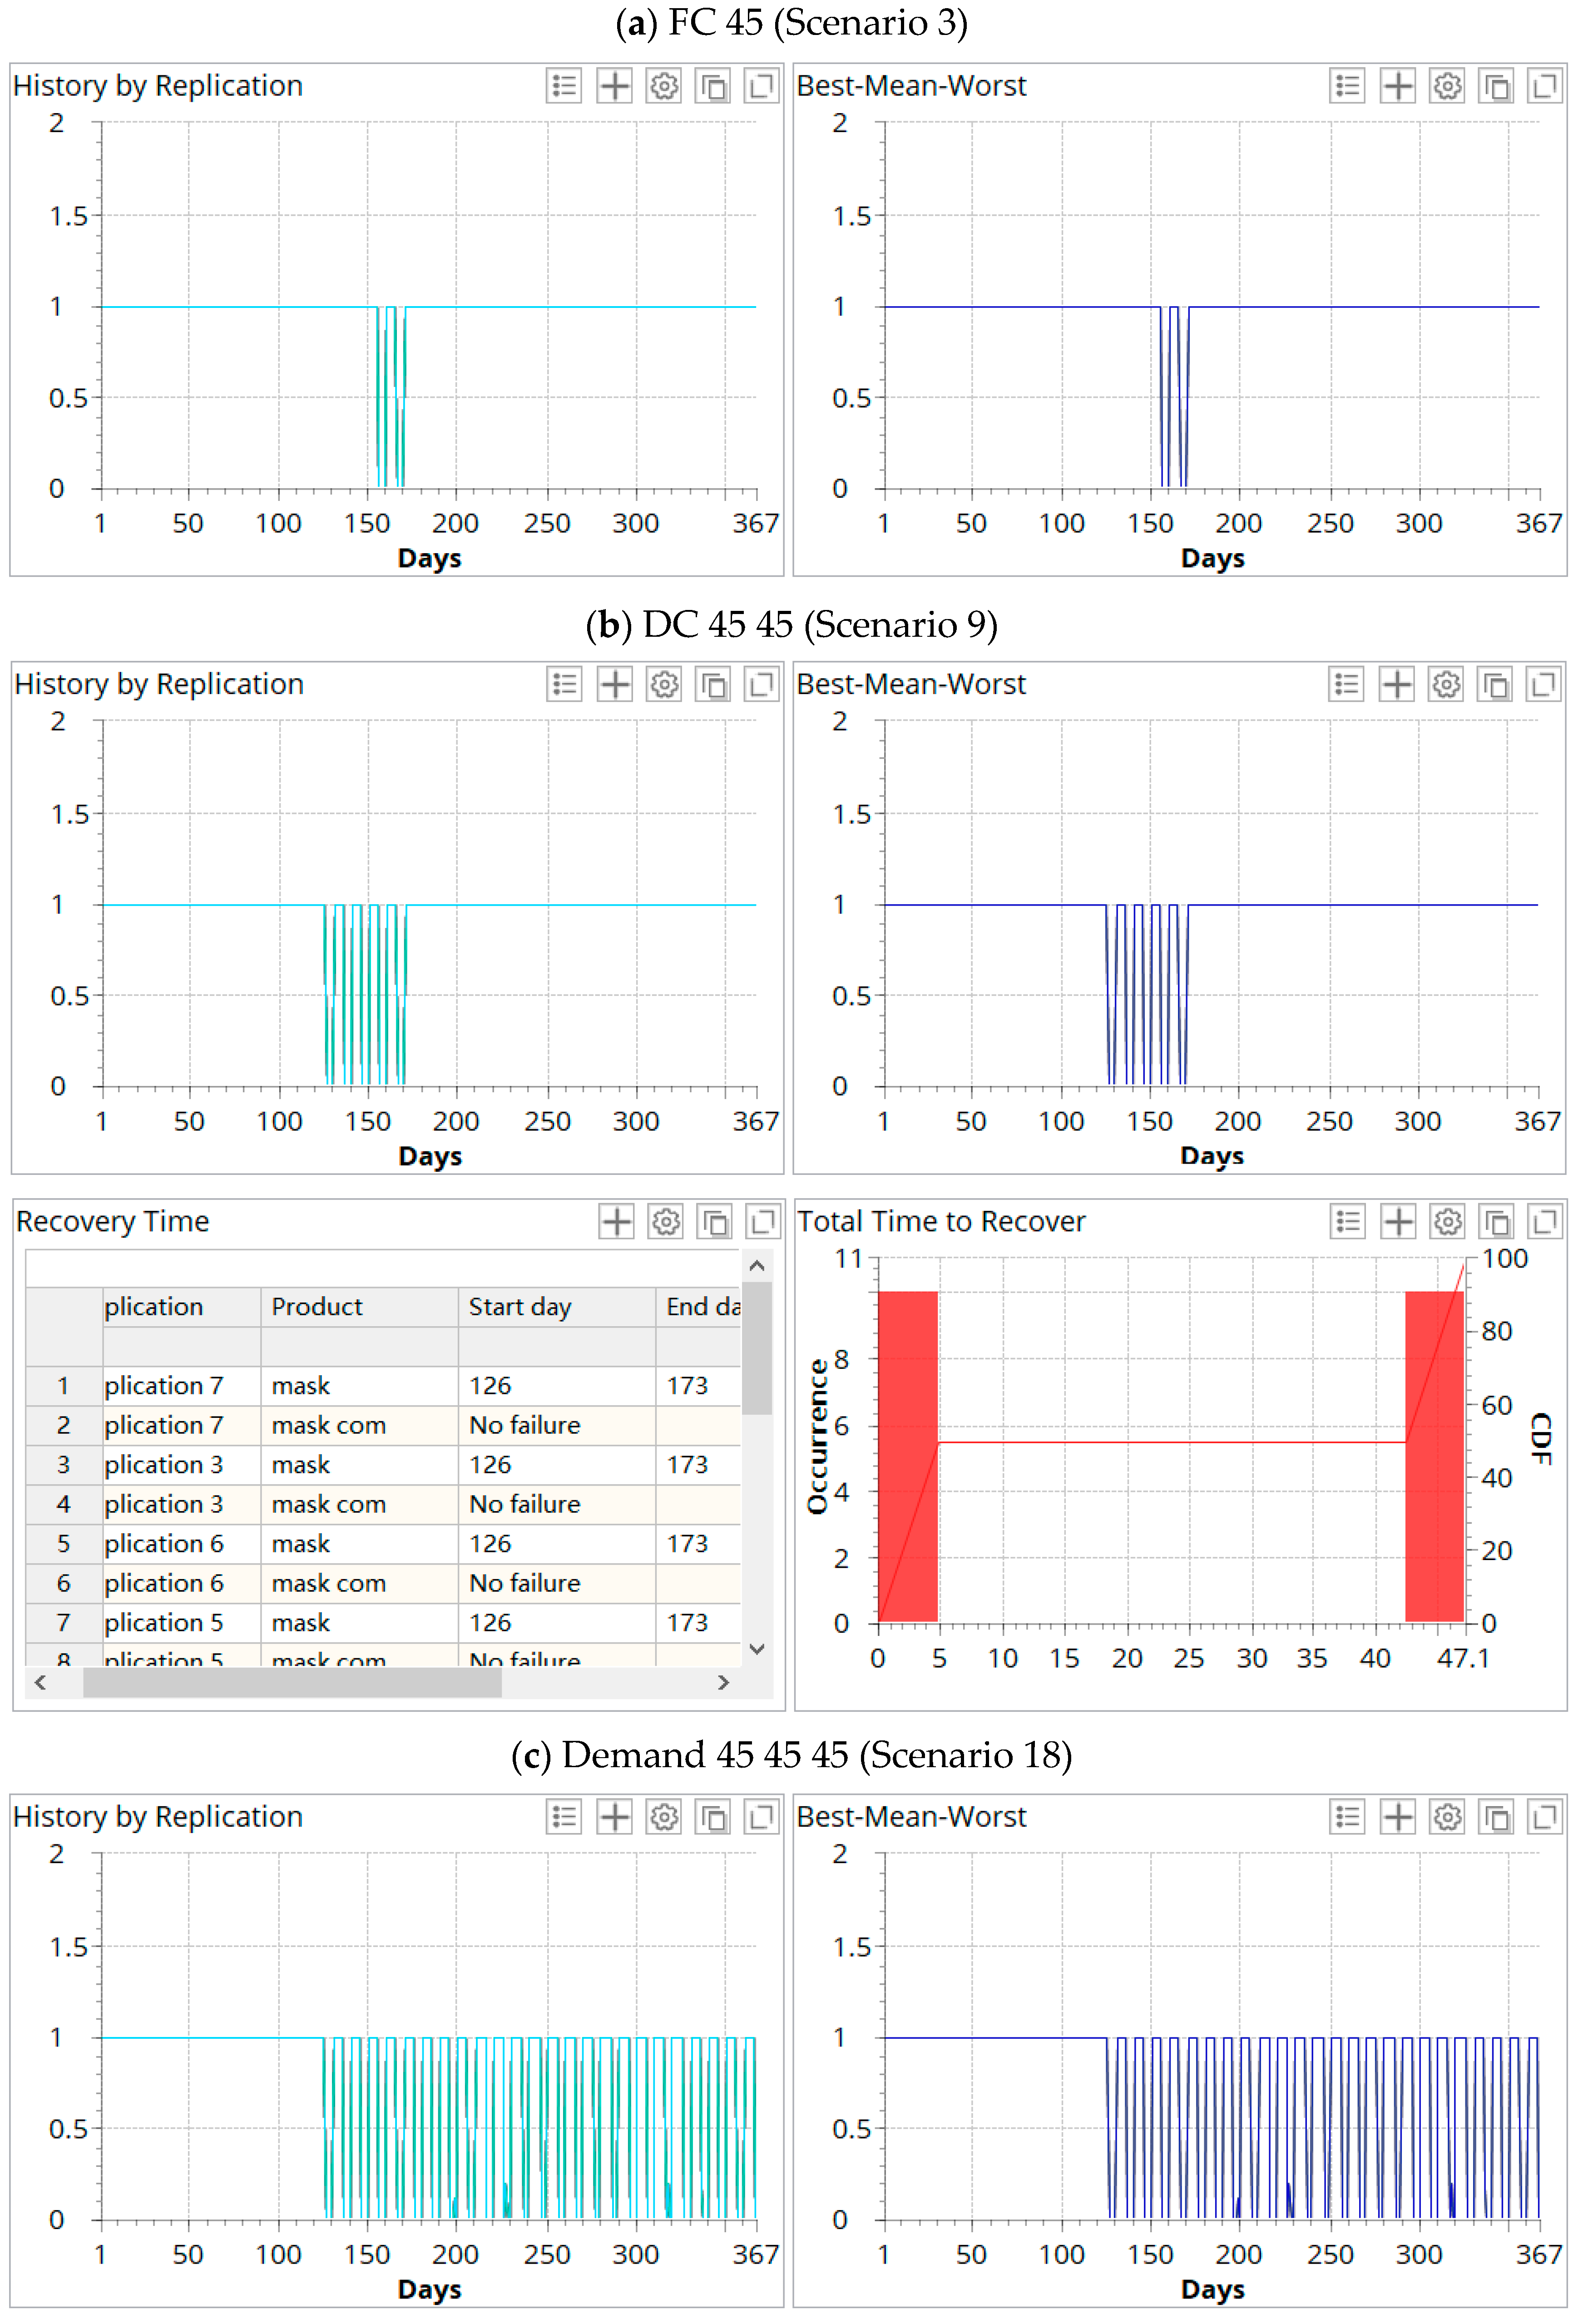
Task: Open gear settings of FC 45 History by Replication
Action: click(x=664, y=86)
